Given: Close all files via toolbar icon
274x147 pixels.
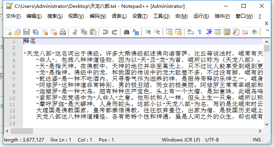Looking at the screenshot, I should (54, 32).
